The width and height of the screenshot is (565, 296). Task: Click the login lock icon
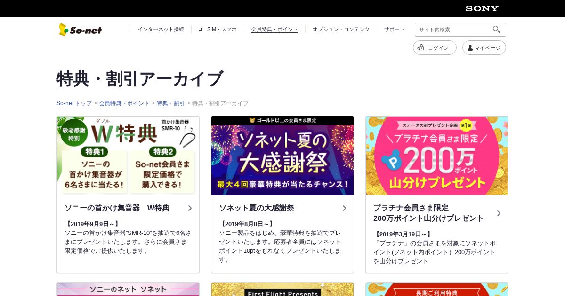point(421,47)
